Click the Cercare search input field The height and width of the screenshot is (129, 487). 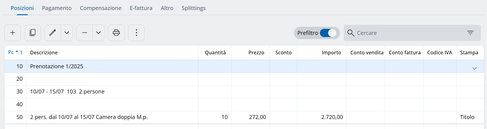click(409, 33)
